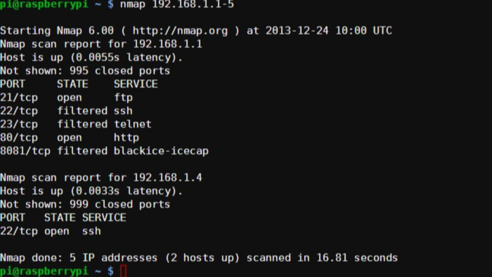Click the red terminal cursor block
Viewport: 492px width, 277px height.
point(123,271)
